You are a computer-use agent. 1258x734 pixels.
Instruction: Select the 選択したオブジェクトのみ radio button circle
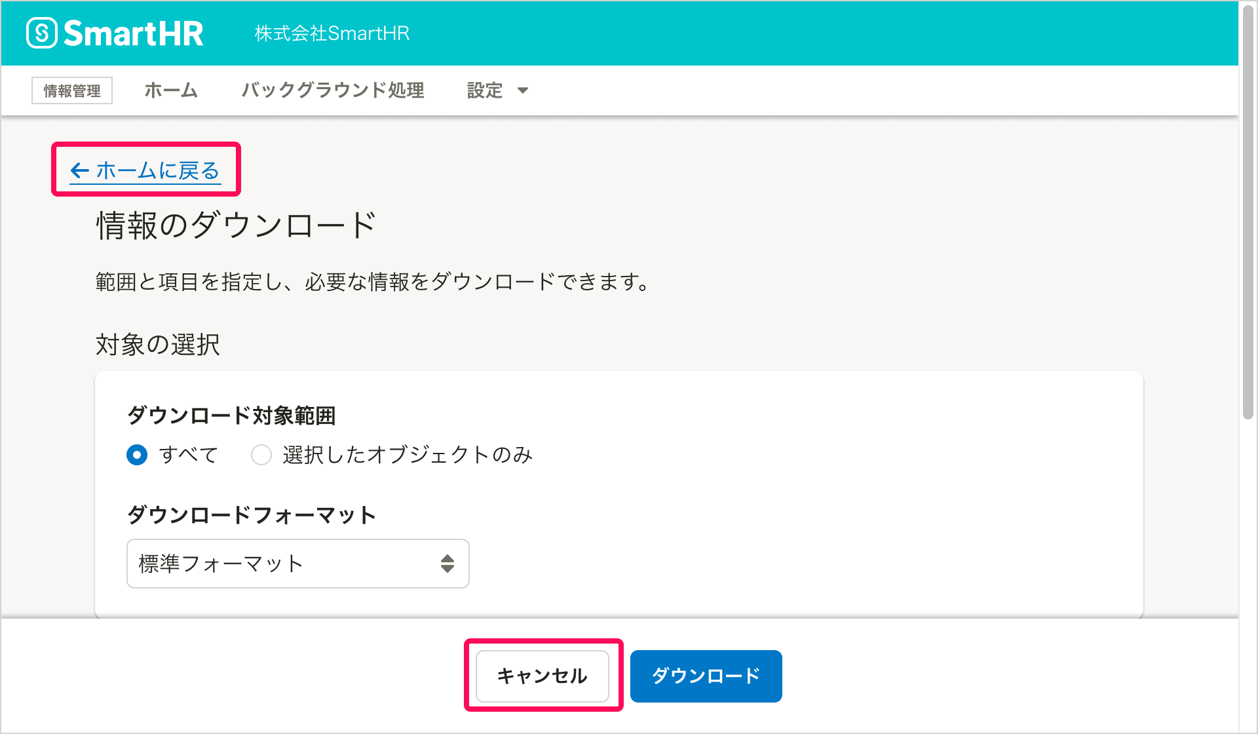(261, 455)
